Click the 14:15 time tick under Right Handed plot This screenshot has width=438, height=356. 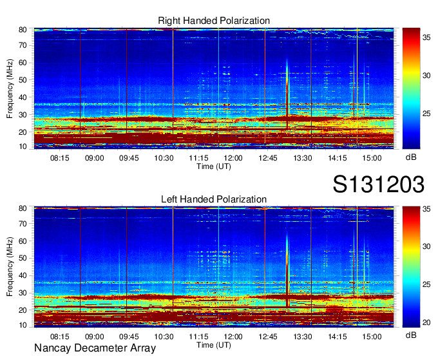click(337, 158)
